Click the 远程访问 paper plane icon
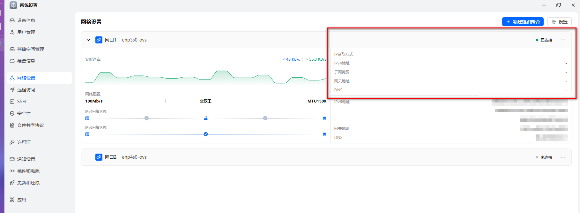580x213 pixels. [12, 90]
